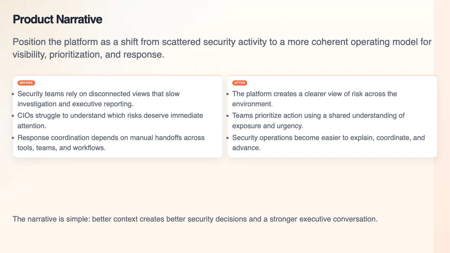Click bullet about teams prioritizing action

coord(318,121)
